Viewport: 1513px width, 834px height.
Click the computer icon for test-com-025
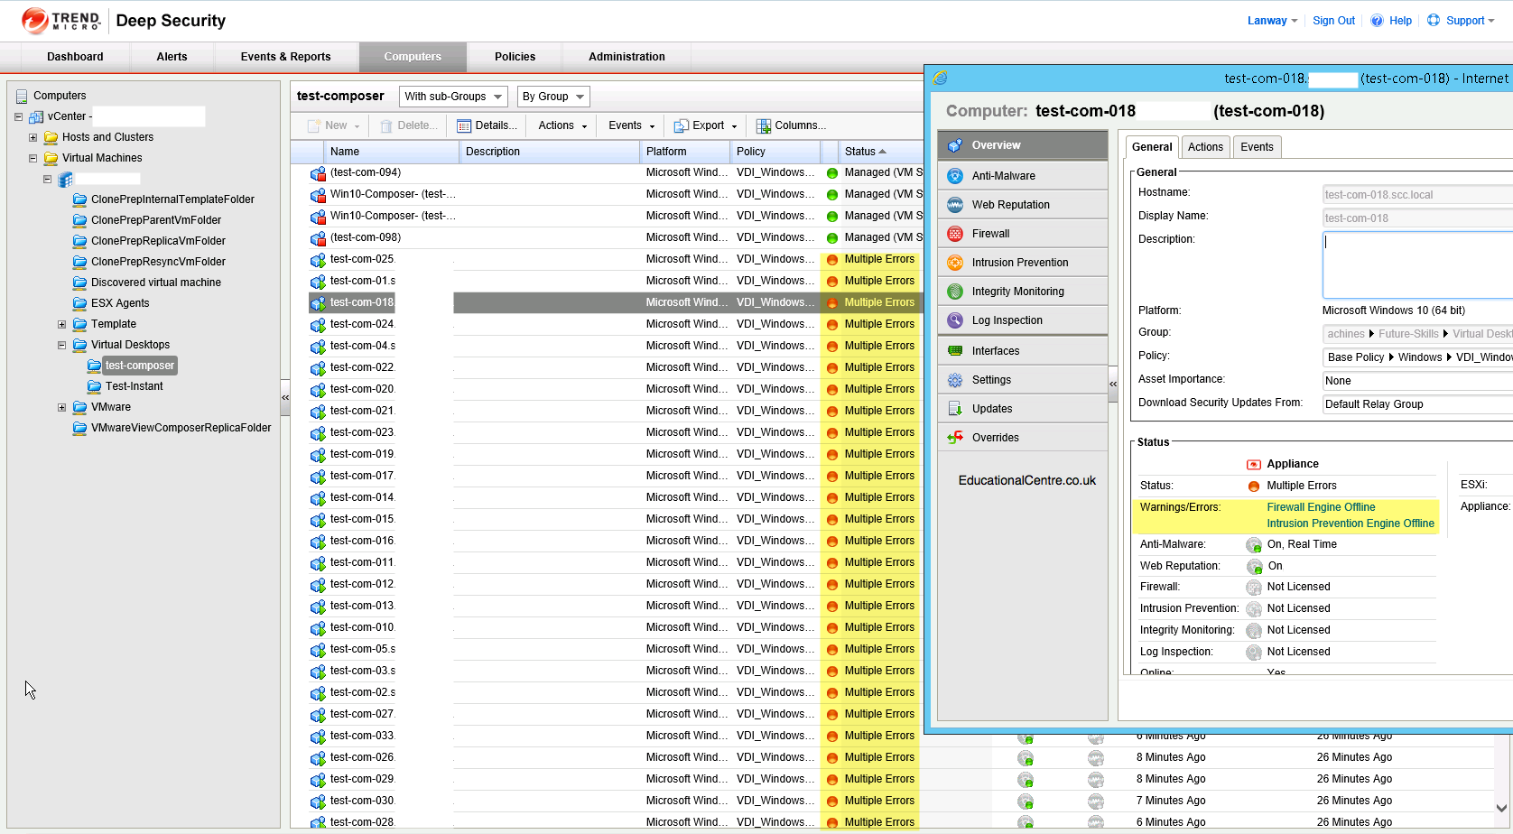click(x=318, y=260)
